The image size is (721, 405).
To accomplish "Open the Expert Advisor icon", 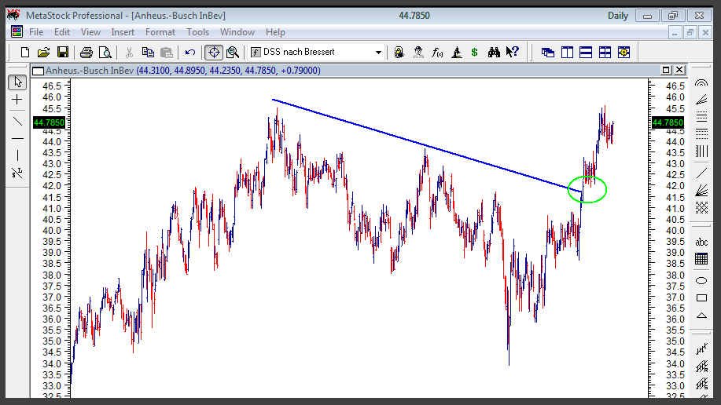I will (399, 53).
